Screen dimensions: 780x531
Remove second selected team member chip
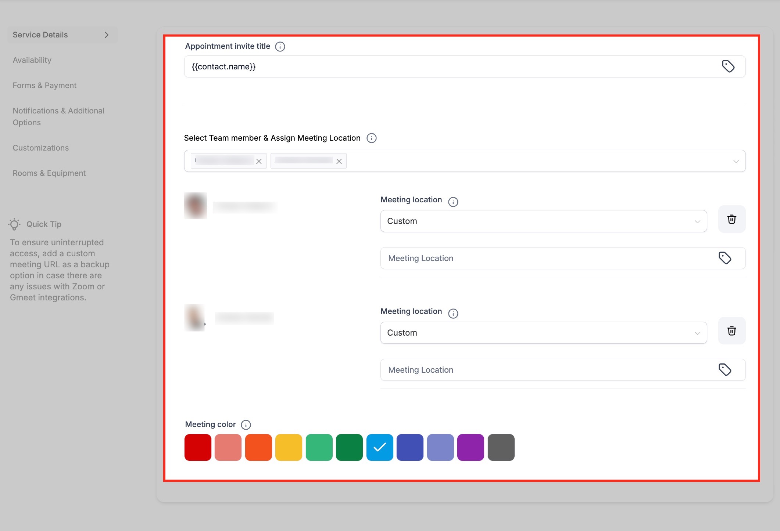point(339,162)
